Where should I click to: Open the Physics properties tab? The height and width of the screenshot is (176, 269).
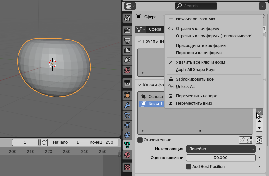click(x=127, y=125)
